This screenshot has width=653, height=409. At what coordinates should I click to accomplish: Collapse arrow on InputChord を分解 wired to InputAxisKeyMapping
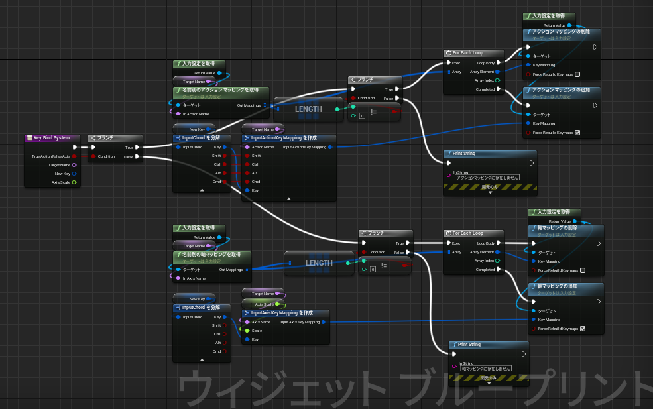[x=202, y=359]
